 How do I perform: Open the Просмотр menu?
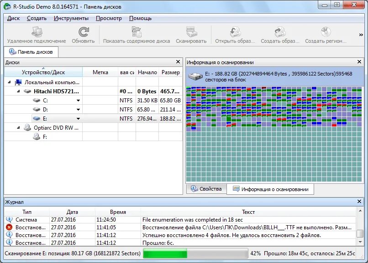pos(109,18)
